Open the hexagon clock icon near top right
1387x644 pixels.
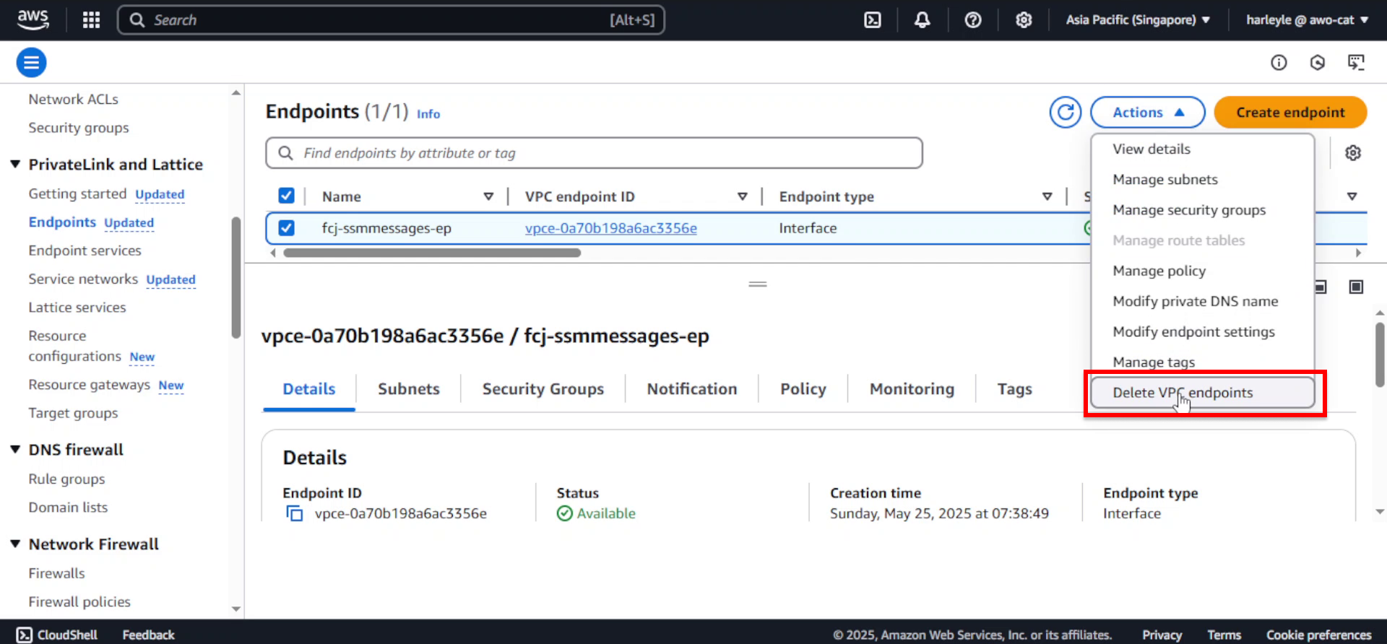tap(1318, 63)
